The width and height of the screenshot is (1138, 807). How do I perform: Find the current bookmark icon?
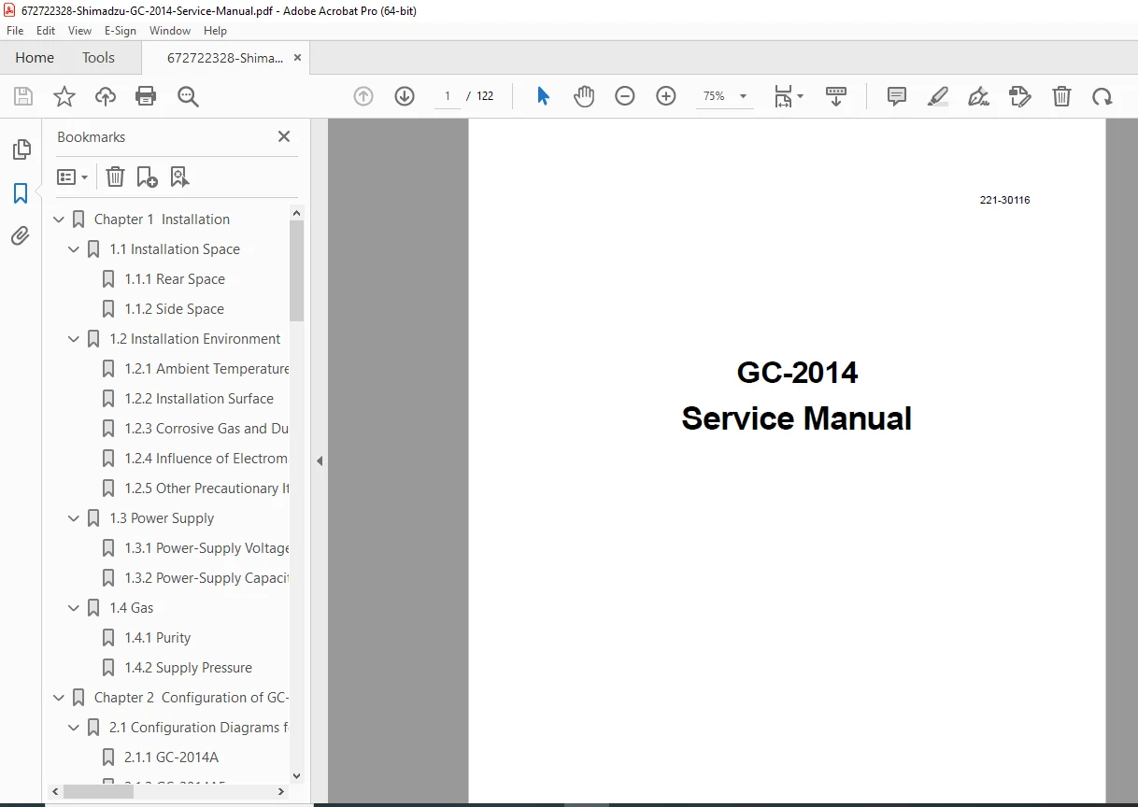click(x=179, y=177)
